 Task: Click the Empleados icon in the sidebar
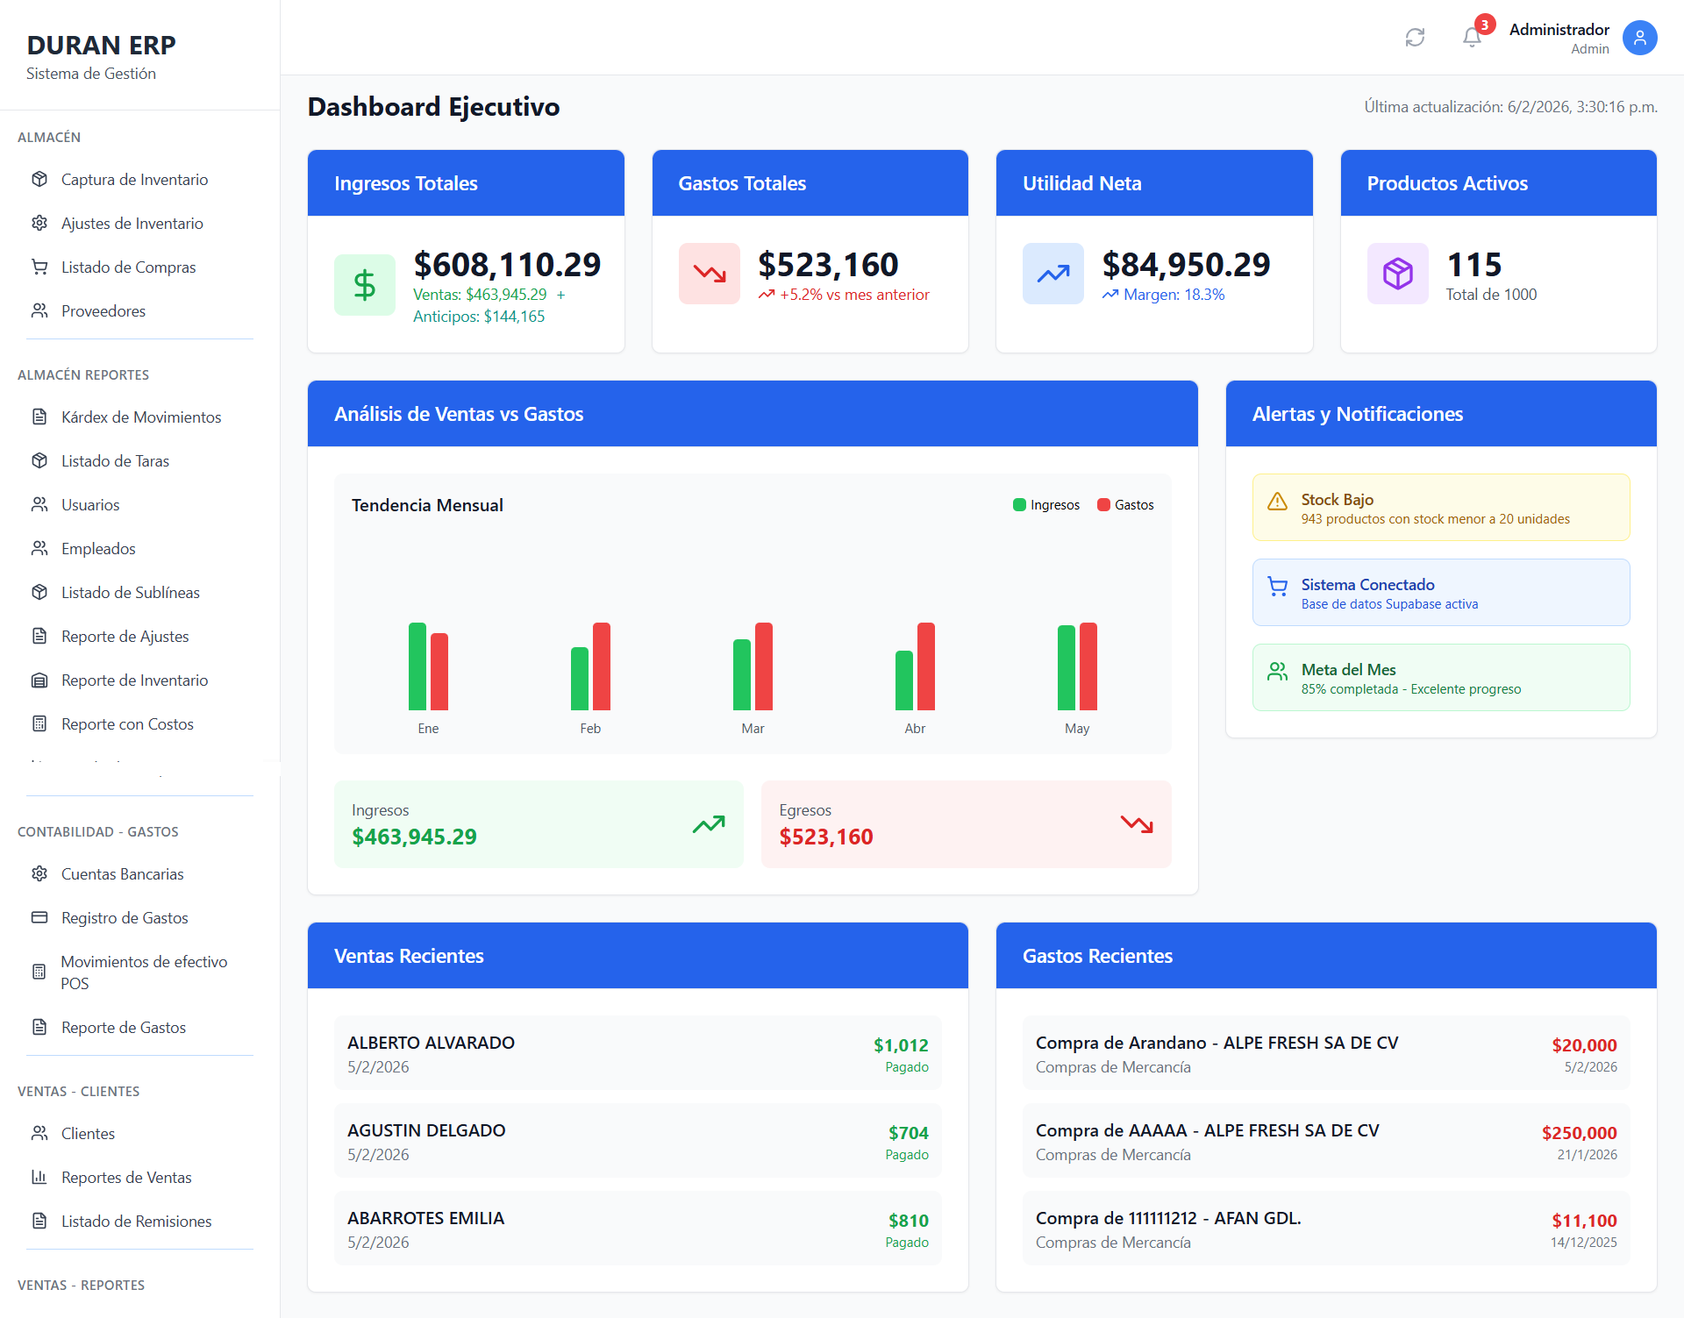click(x=39, y=548)
